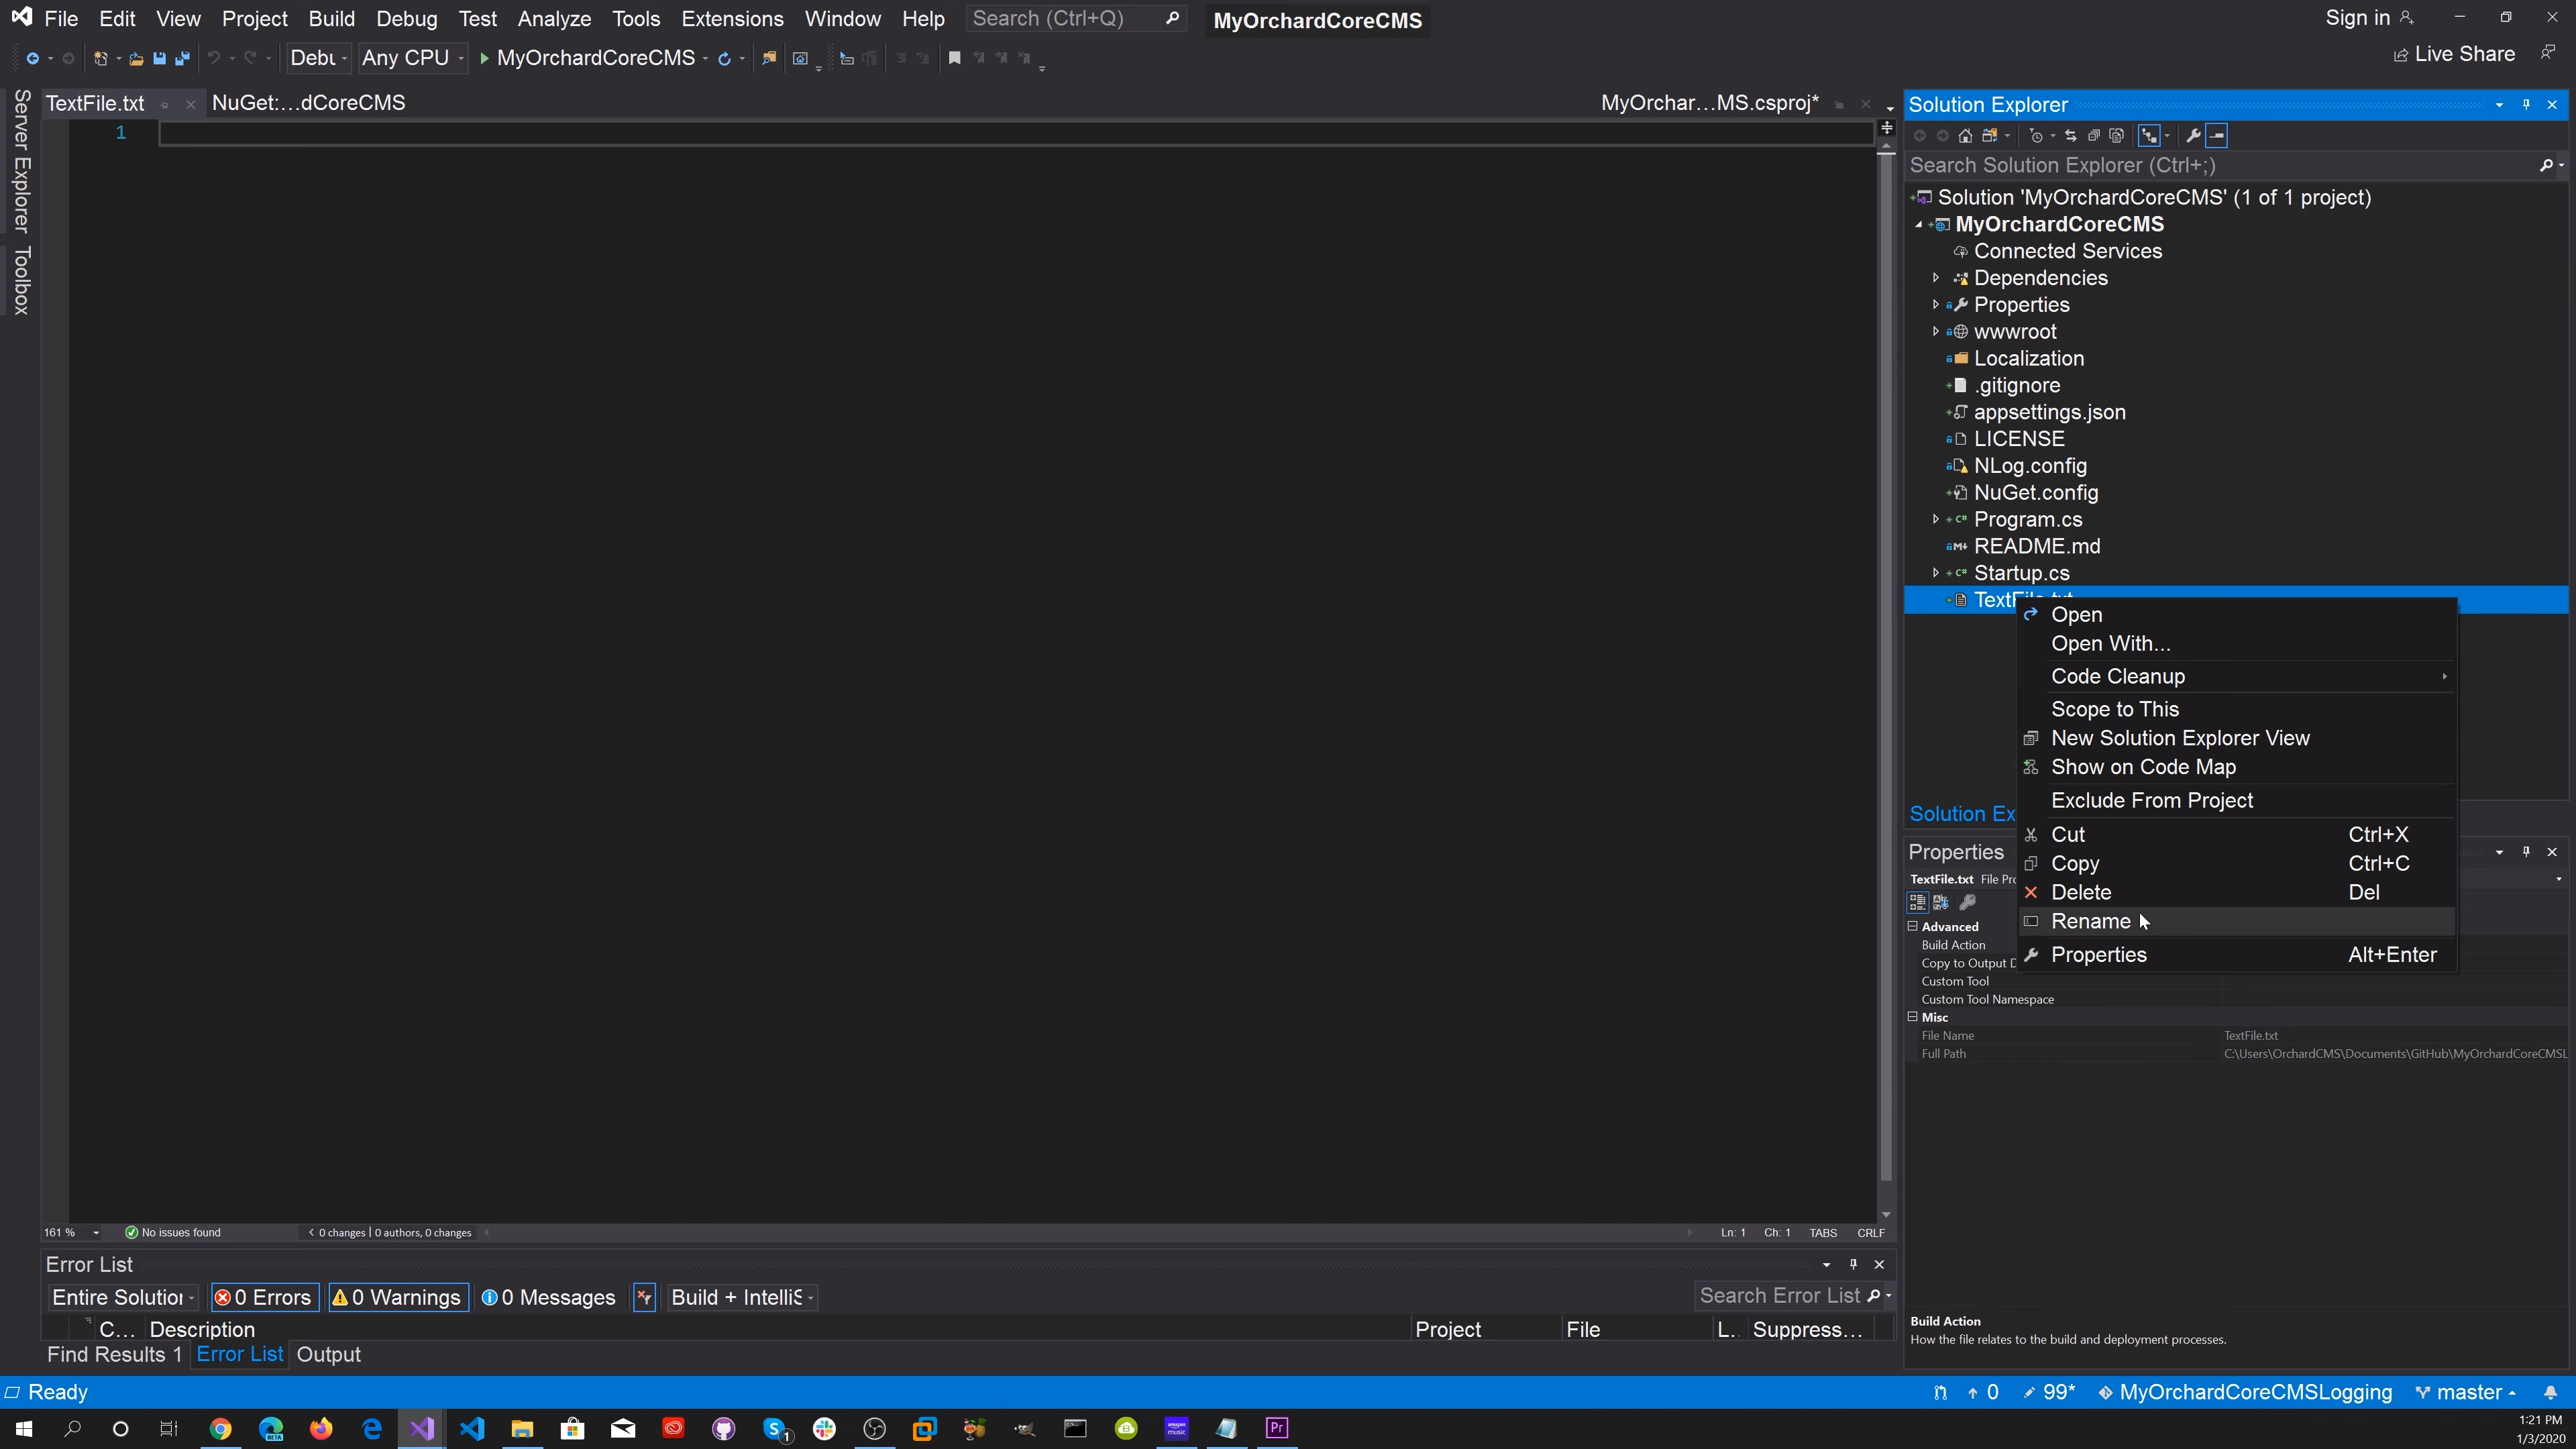Click the Properties panel Property Pages wrench
This screenshot has width=2576, height=1449.
[x=1967, y=901]
